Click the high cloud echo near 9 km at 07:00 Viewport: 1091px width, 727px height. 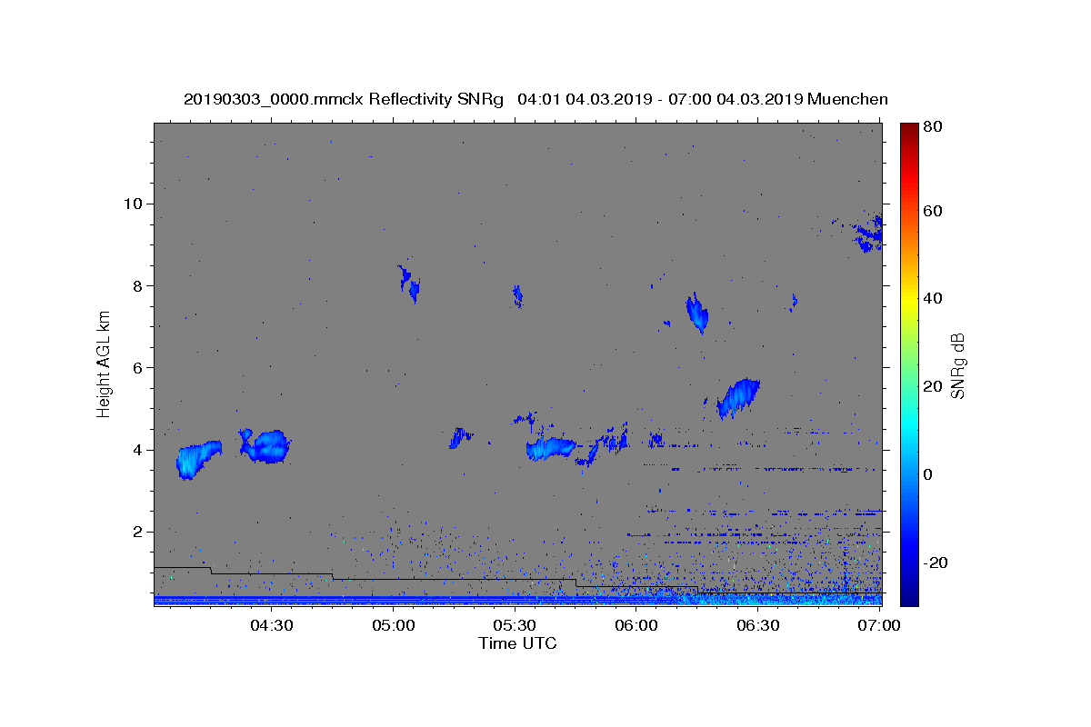click(x=870, y=235)
